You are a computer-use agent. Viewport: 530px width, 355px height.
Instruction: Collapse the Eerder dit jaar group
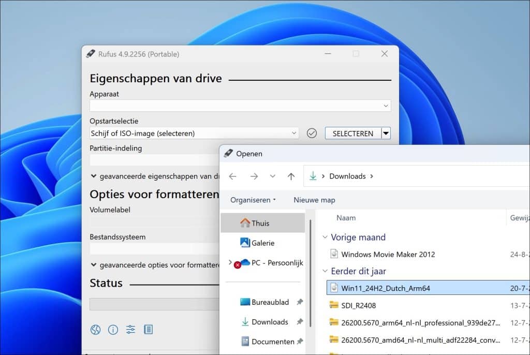(x=325, y=271)
